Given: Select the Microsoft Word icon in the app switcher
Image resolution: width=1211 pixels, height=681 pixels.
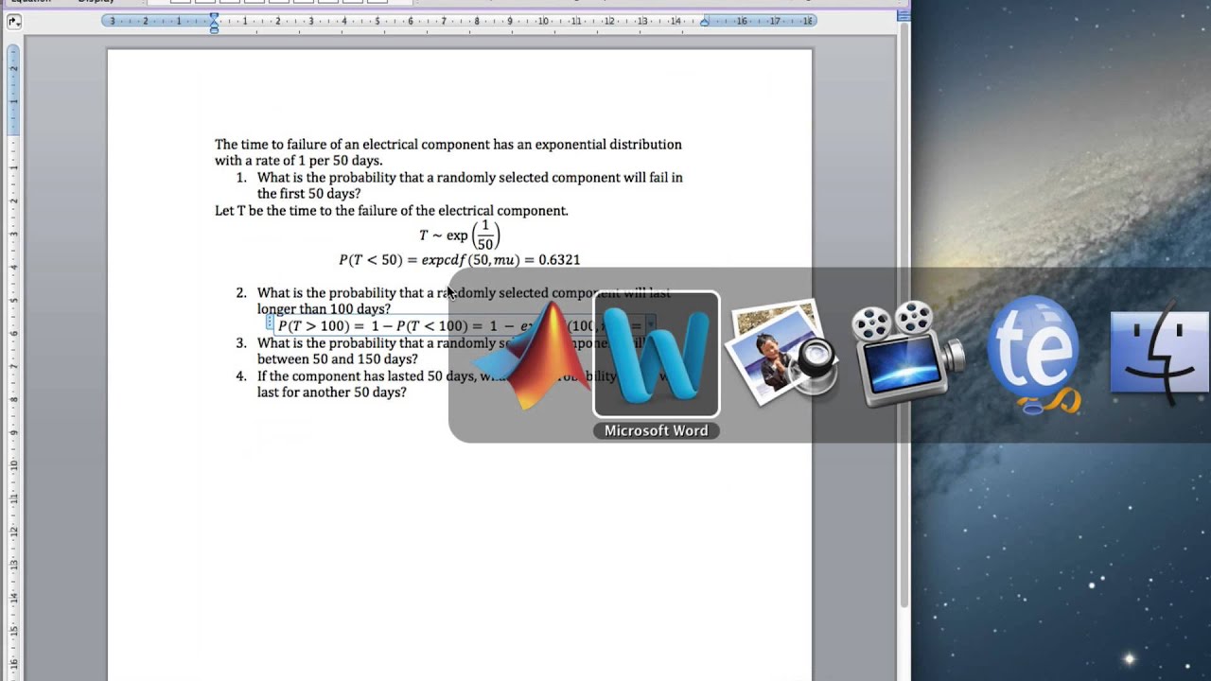Looking at the screenshot, I should [657, 355].
